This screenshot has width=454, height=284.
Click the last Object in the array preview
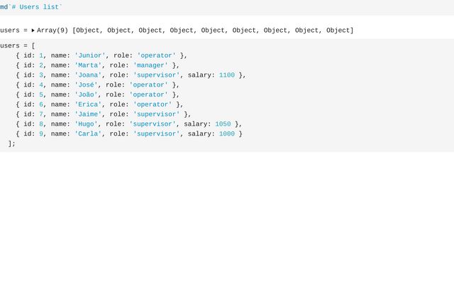[338, 31]
